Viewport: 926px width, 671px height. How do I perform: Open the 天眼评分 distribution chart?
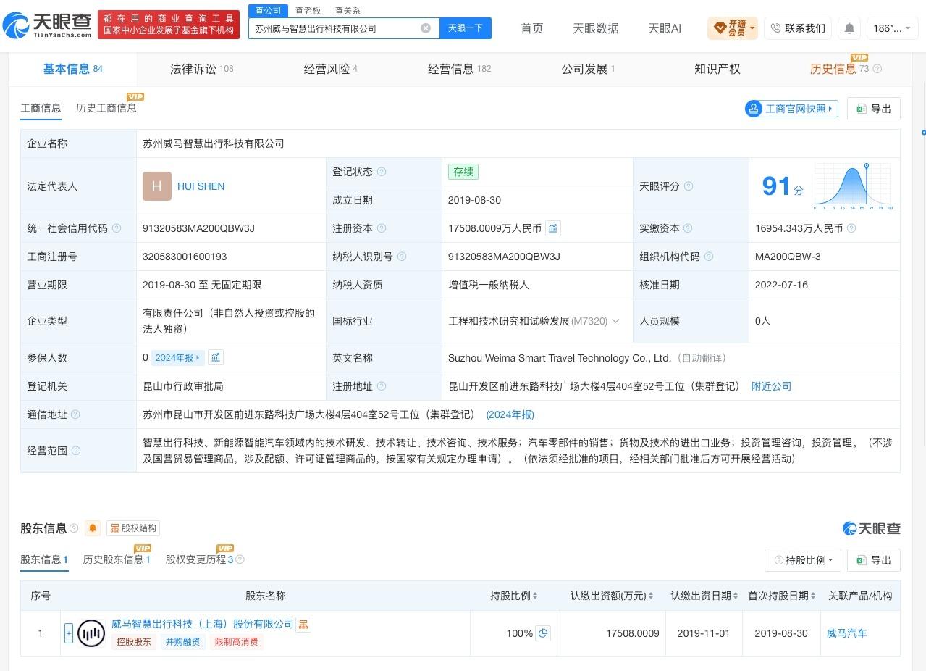click(854, 186)
